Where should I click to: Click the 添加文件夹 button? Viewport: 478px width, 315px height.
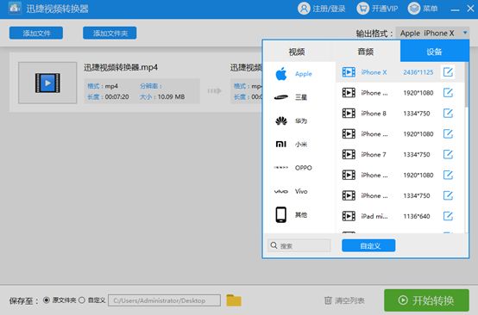tap(110, 34)
